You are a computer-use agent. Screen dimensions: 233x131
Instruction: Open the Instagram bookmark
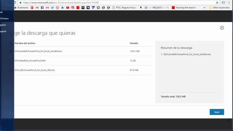pyautogui.click(x=73, y=8)
